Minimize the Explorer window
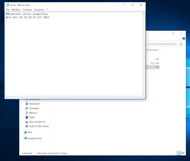190x161 pixels. [164, 33]
